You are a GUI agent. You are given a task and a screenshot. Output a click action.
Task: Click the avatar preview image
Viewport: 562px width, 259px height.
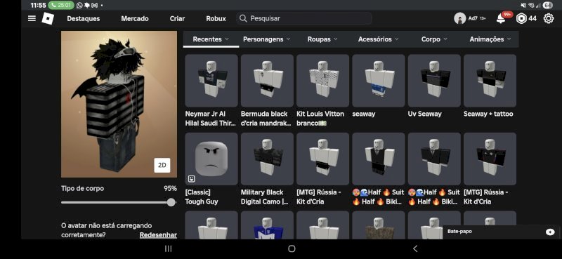119,104
